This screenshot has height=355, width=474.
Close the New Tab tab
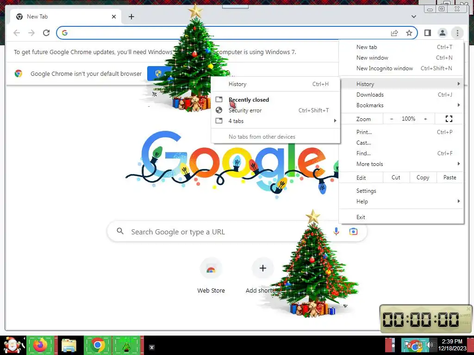(114, 17)
